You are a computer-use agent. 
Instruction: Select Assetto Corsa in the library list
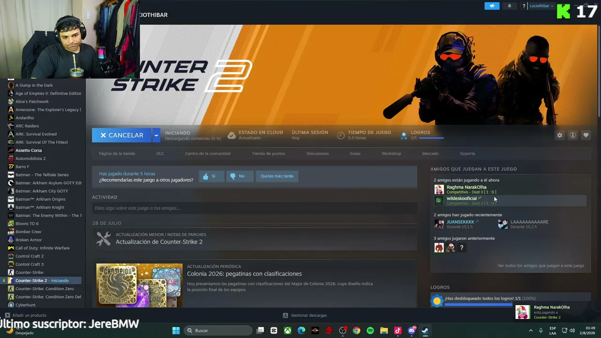29,150
